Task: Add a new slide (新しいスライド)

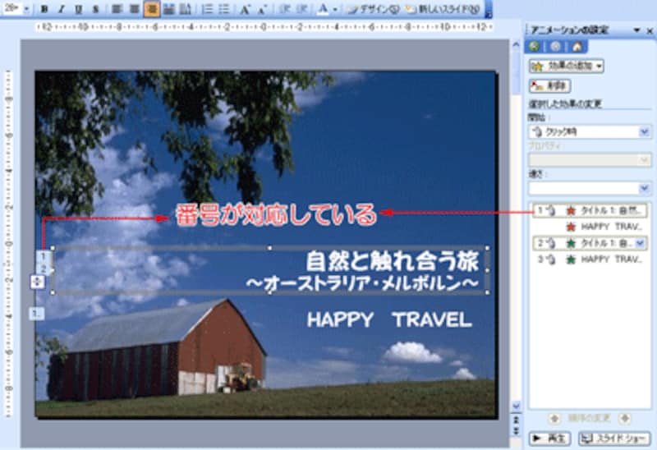Action: point(443,9)
